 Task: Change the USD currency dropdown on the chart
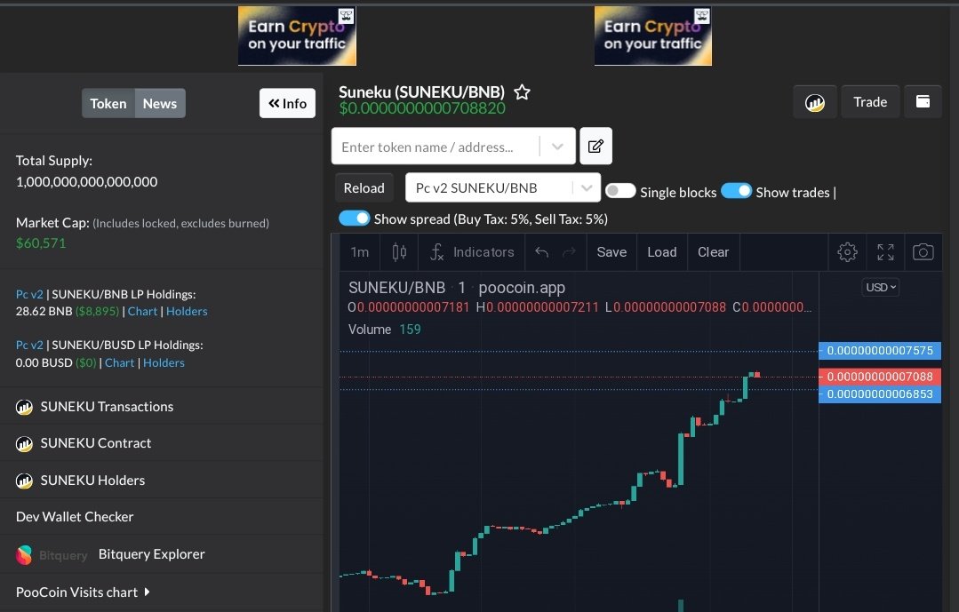(879, 287)
